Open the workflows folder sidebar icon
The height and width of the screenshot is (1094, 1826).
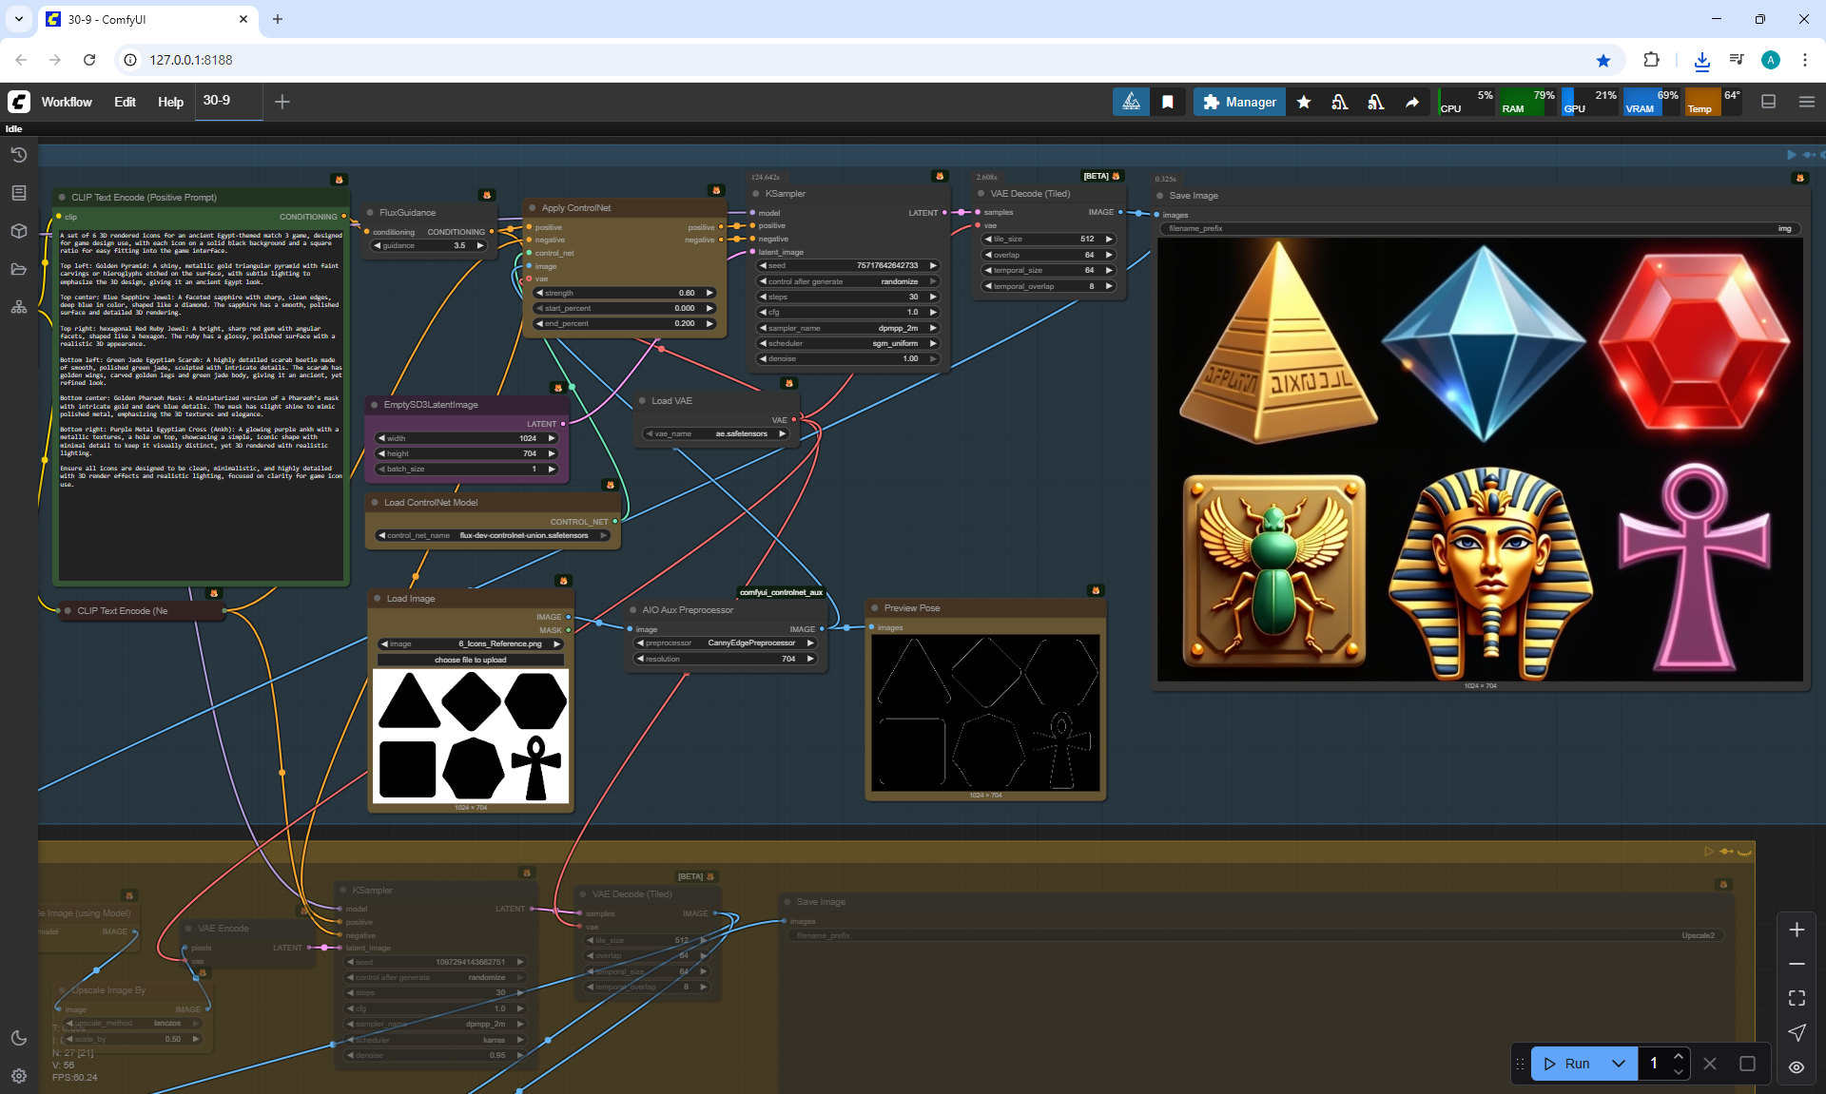[18, 269]
